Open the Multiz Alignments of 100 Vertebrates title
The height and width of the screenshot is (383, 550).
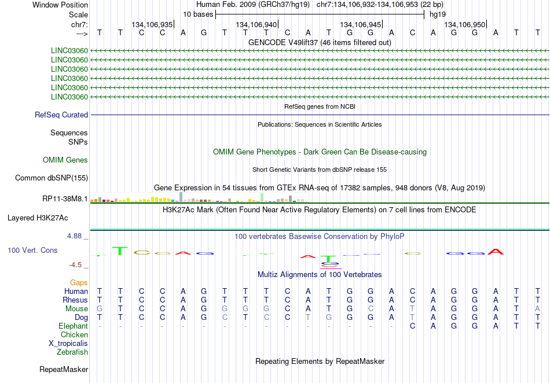pos(320,274)
